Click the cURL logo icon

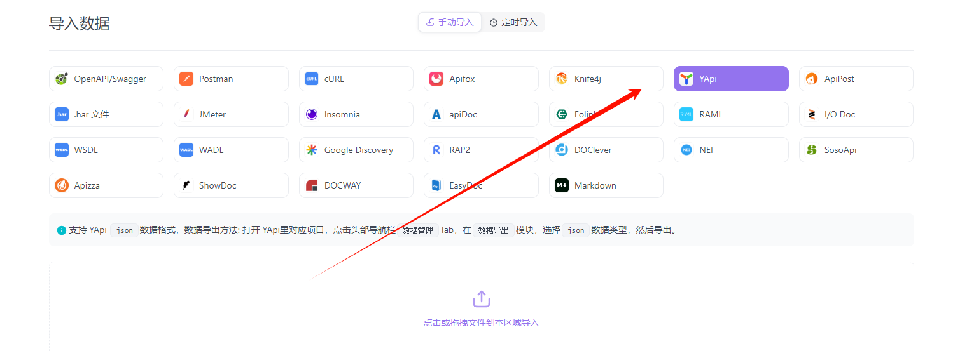tap(312, 79)
